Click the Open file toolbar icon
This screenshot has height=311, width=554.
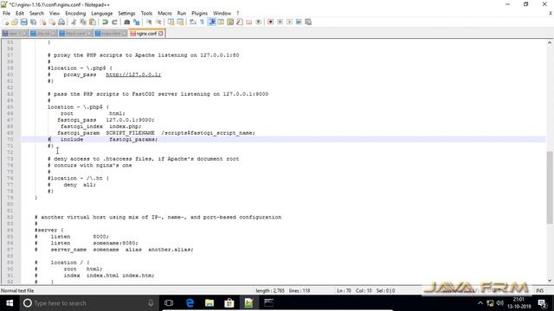[15, 22]
